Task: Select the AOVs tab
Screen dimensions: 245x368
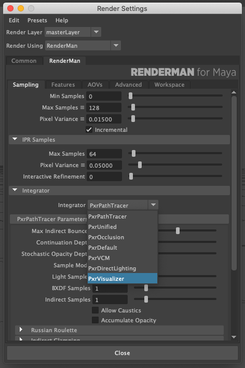Action: click(x=95, y=85)
